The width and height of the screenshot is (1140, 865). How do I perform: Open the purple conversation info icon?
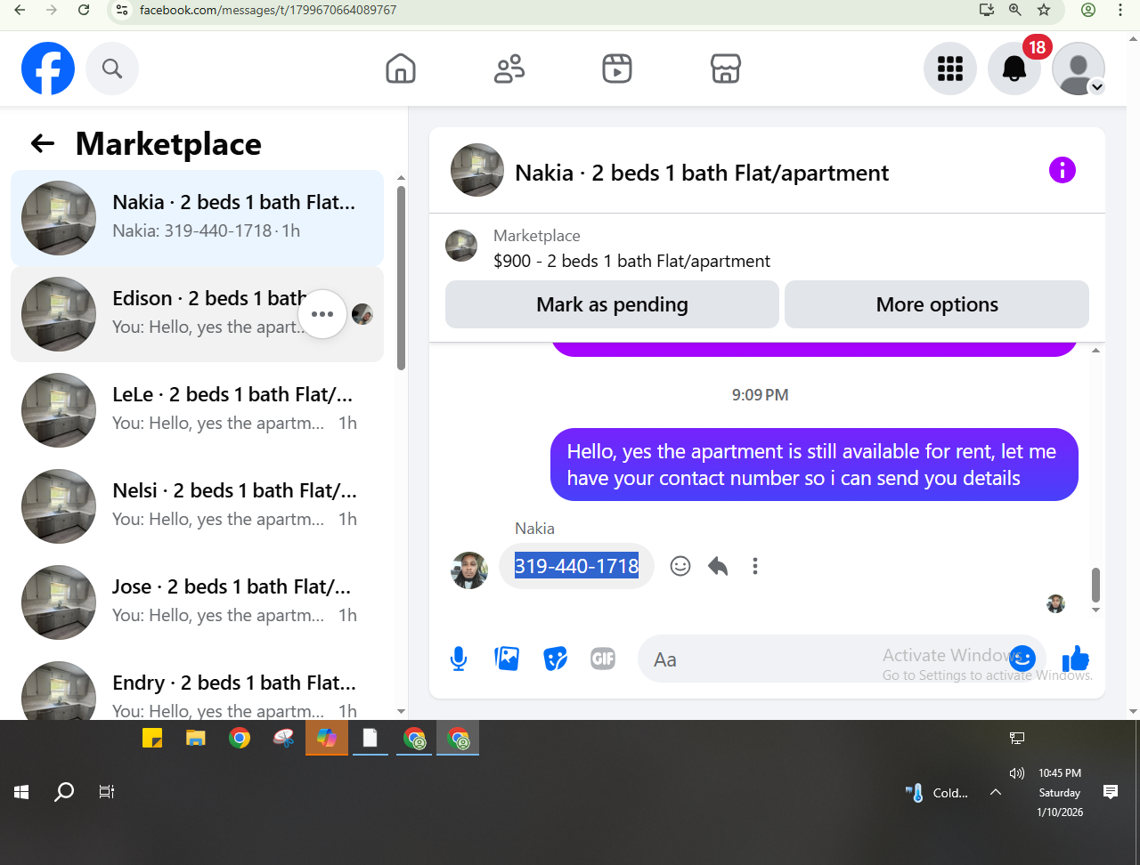pos(1063,170)
